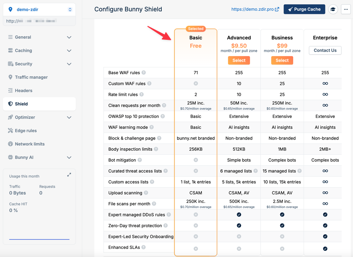
Task: Click help icon beside Enhanced SLAs
Action: (144, 247)
